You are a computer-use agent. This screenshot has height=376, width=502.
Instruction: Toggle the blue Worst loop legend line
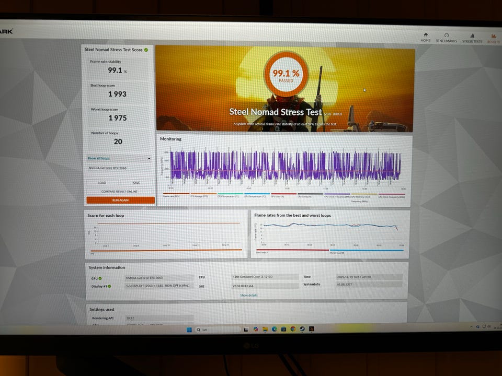click(366, 250)
